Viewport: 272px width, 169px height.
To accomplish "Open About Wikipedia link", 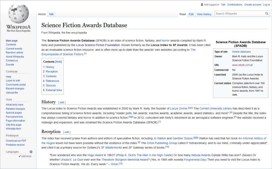I will pyautogui.click(x=15, y=57).
